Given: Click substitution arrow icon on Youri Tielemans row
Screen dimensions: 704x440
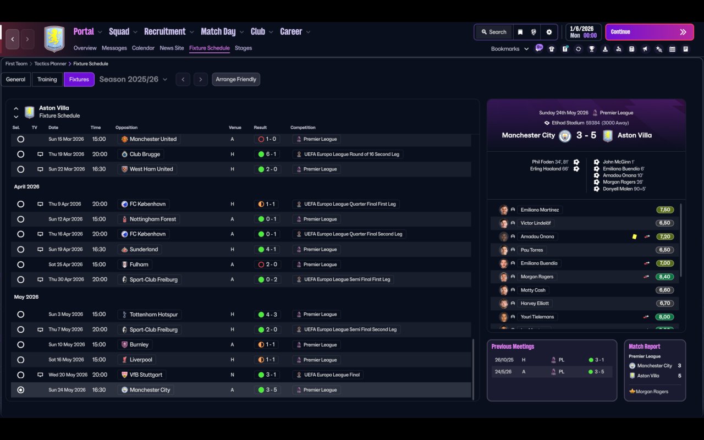Looking at the screenshot, I should pos(647,317).
